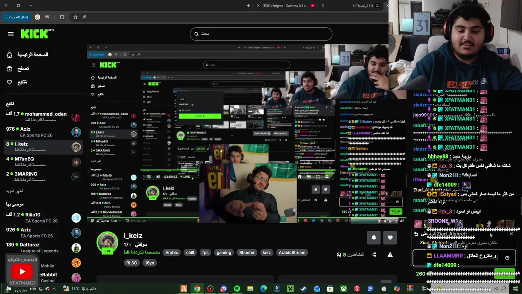Open recommended channel Datturaz
Image resolution: width=522 pixels, height=294 pixels.
point(43,247)
